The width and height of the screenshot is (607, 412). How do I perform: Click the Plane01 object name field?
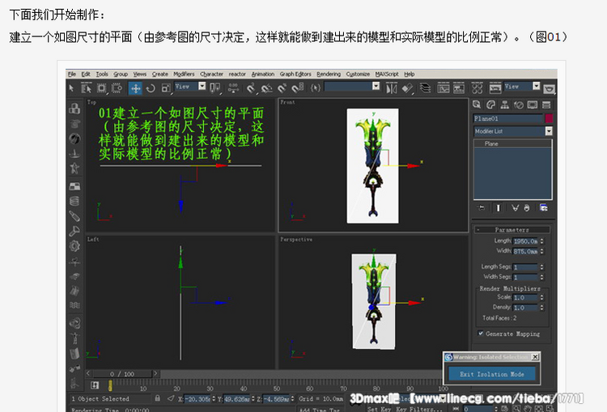[x=508, y=118]
